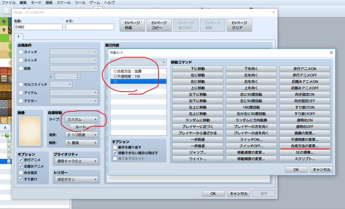The width and height of the screenshot is (345, 209).
Task: Toggle the 向き固定 option checkbox
Action: 20,173
